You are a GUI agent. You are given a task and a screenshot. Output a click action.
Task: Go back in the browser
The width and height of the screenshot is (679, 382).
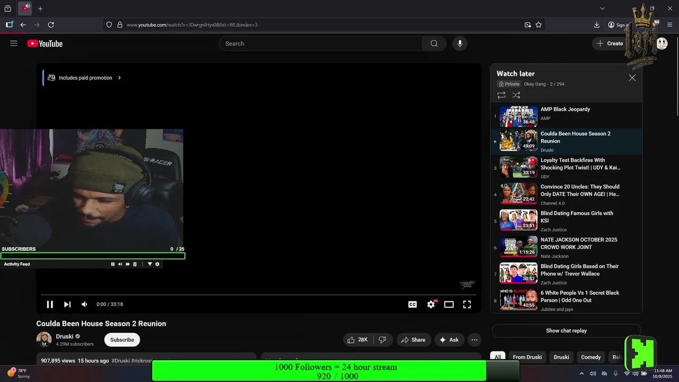pyautogui.click(x=23, y=24)
